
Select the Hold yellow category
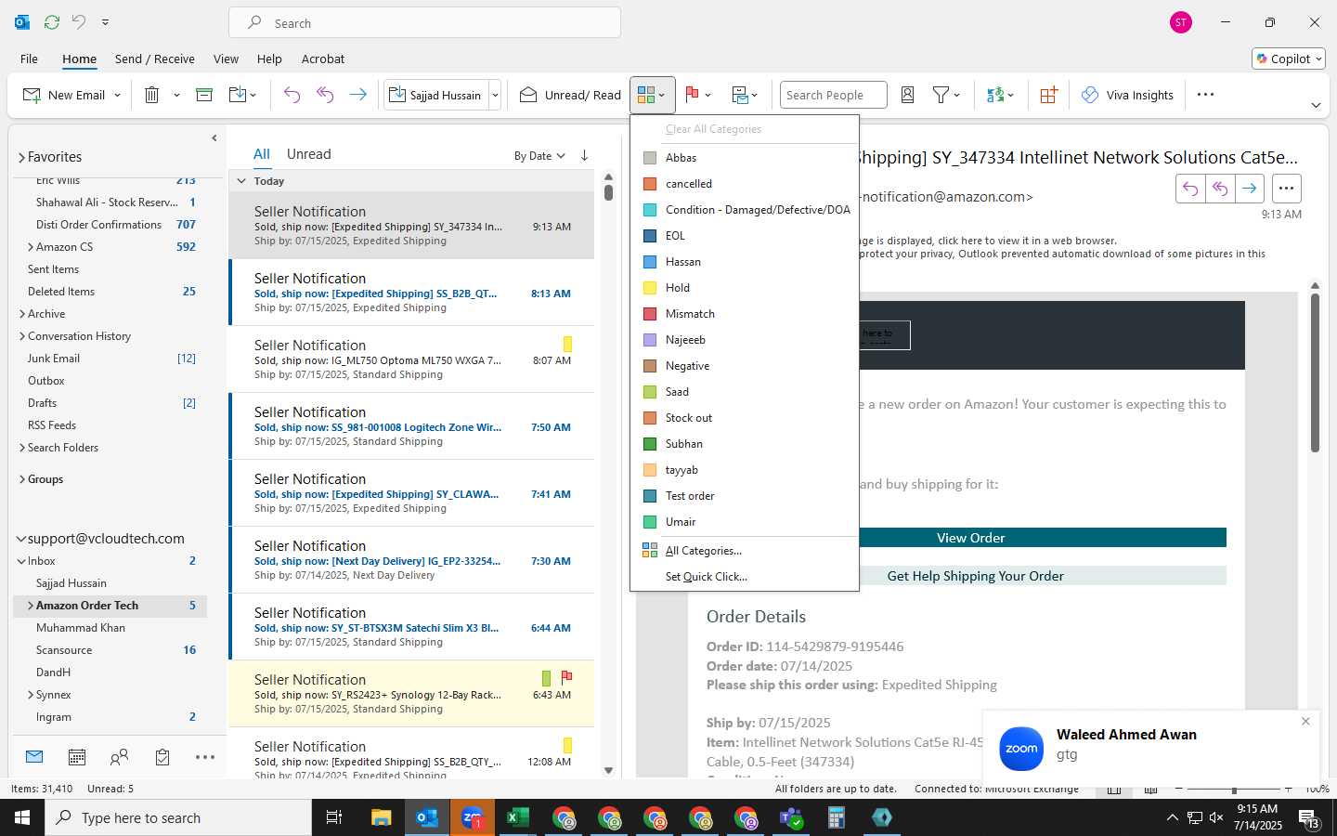745,288
